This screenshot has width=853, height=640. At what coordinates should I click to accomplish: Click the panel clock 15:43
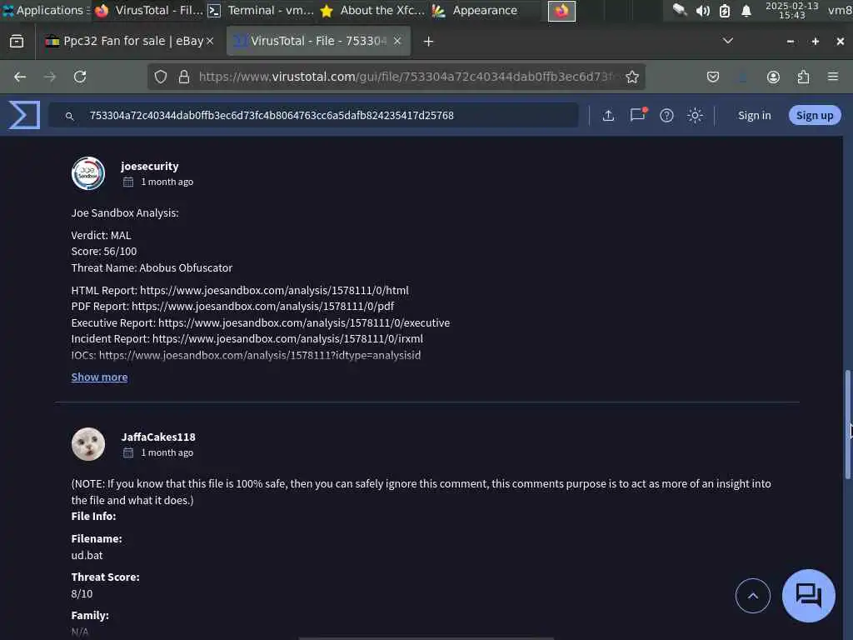tap(791, 10)
